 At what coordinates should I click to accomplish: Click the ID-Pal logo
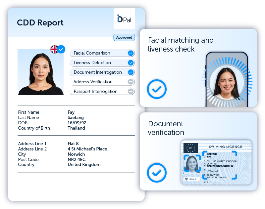tap(124, 19)
